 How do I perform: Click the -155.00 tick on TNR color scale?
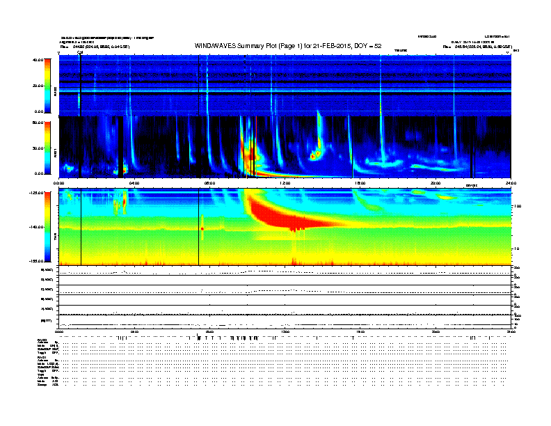coord(36,261)
